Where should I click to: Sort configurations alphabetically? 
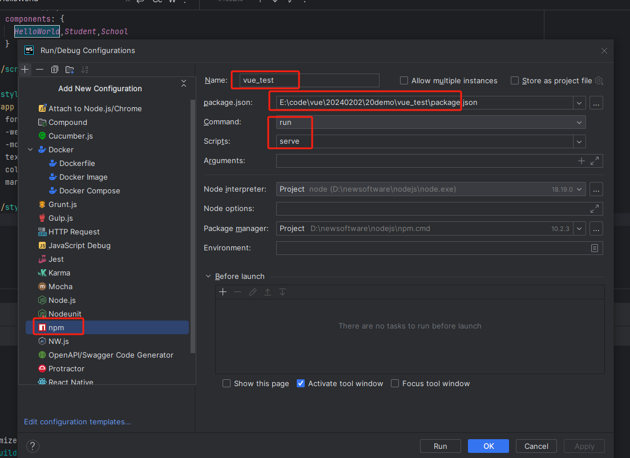point(85,70)
